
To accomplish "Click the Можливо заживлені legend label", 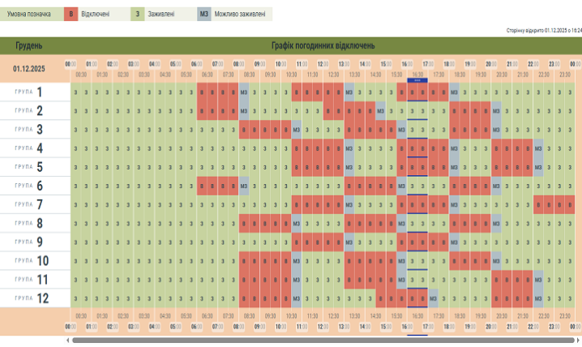I will click(239, 14).
